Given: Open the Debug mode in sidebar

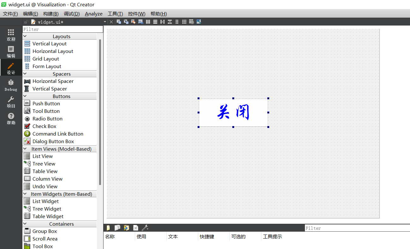Looking at the screenshot, I should click(11, 85).
